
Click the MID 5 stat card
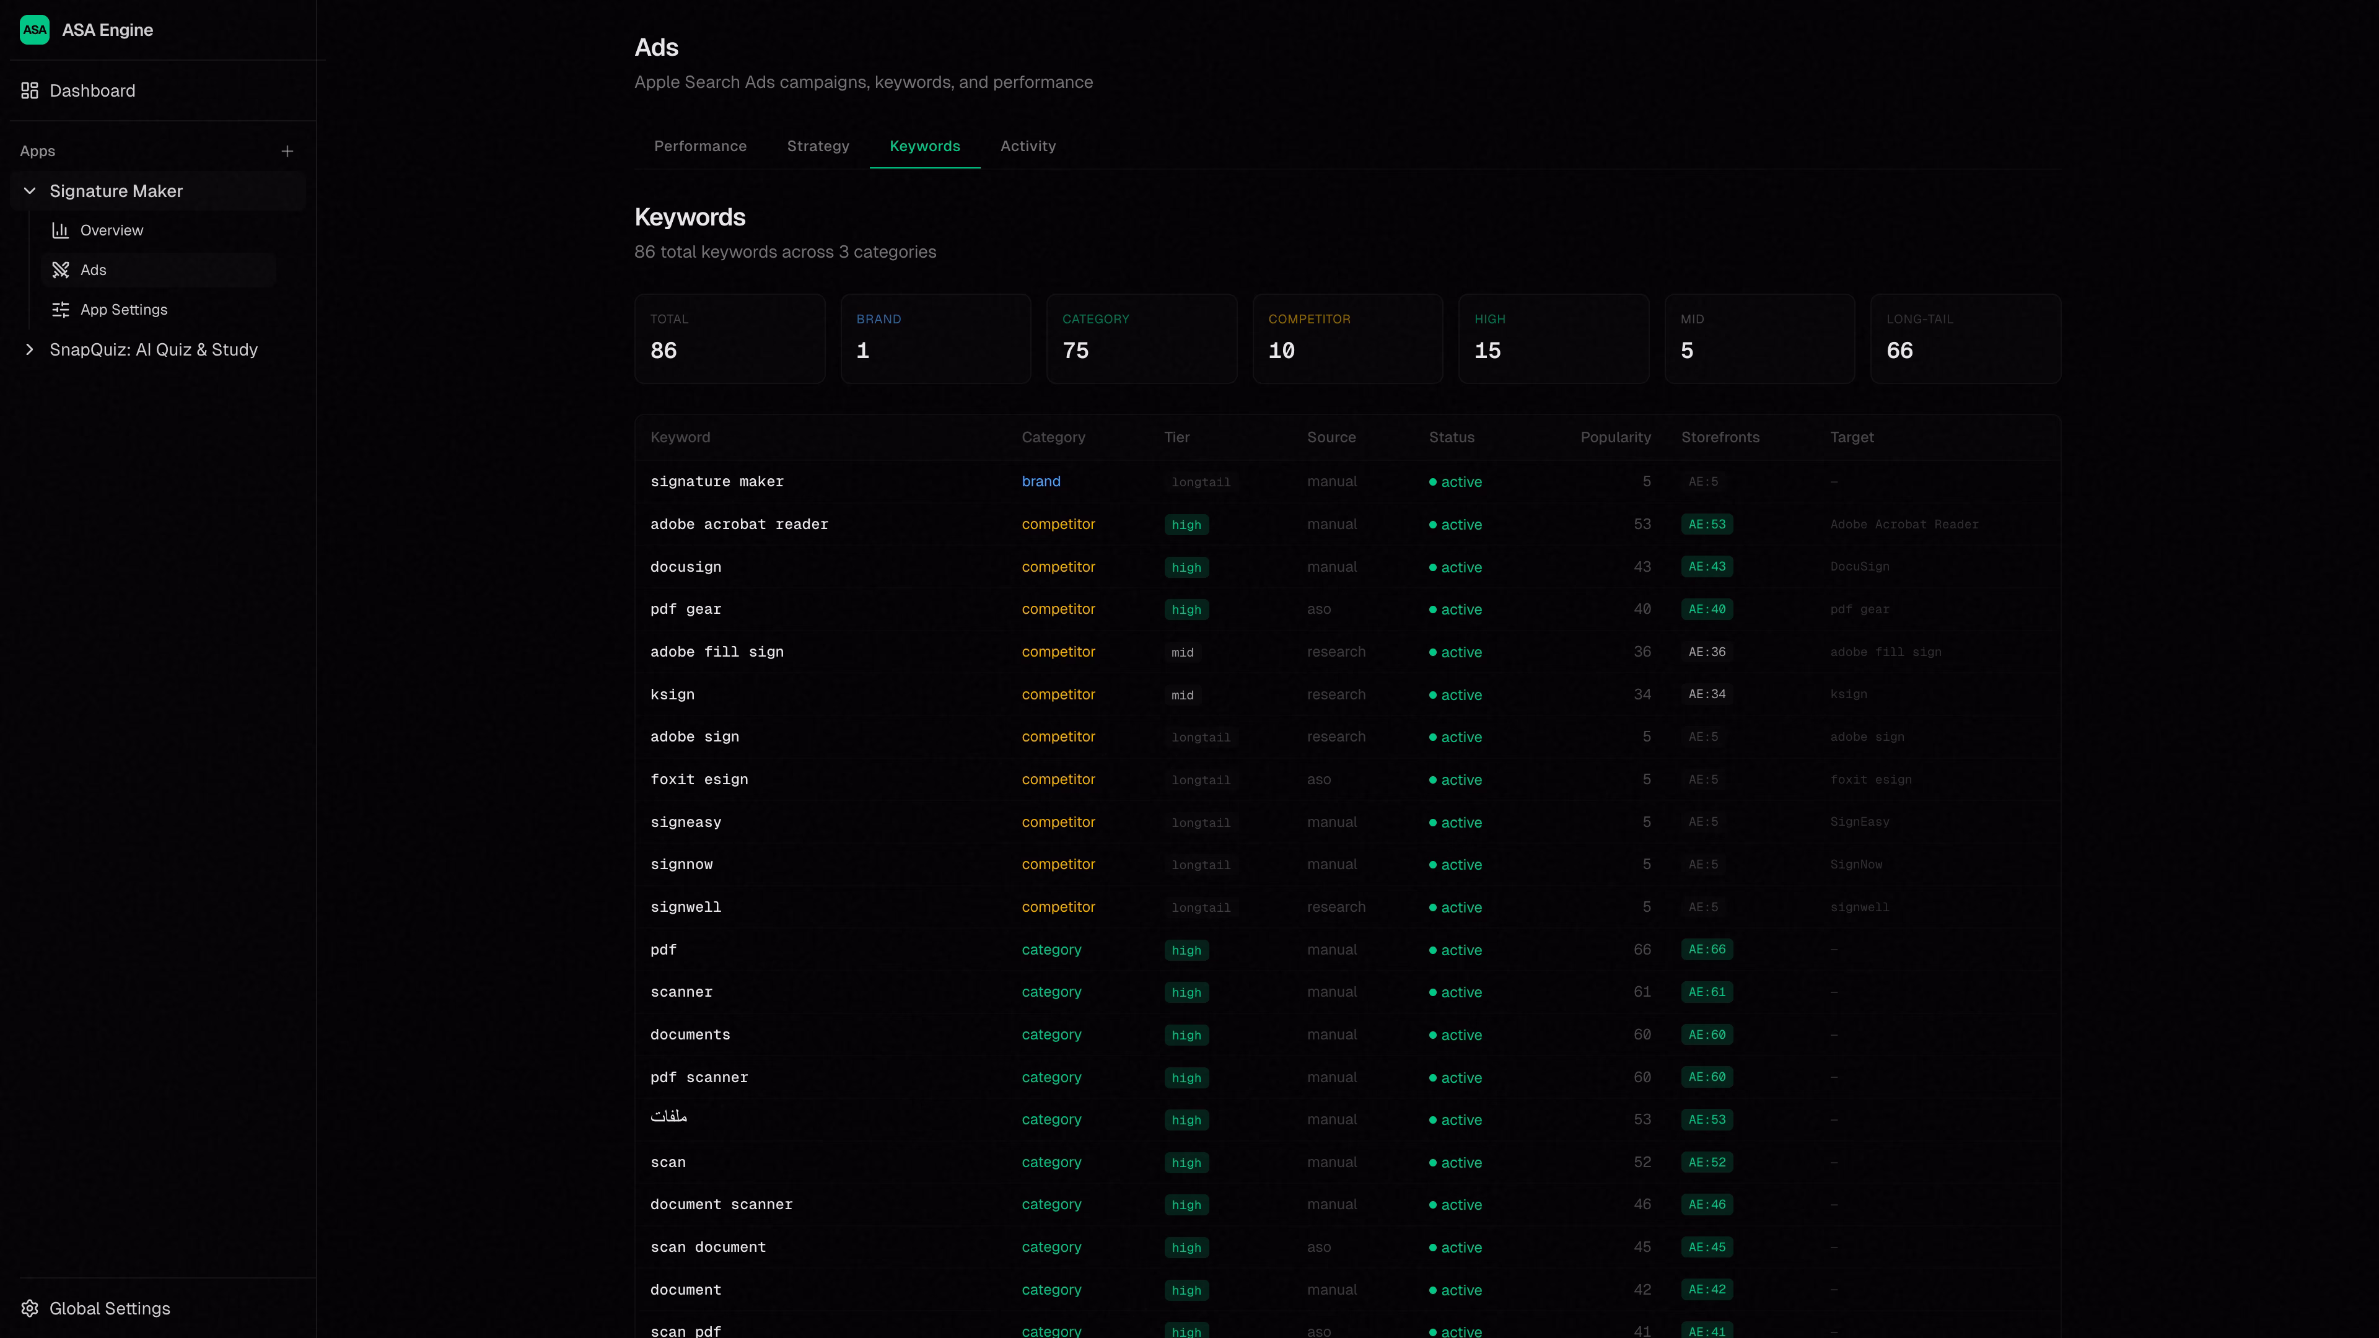coord(1759,338)
